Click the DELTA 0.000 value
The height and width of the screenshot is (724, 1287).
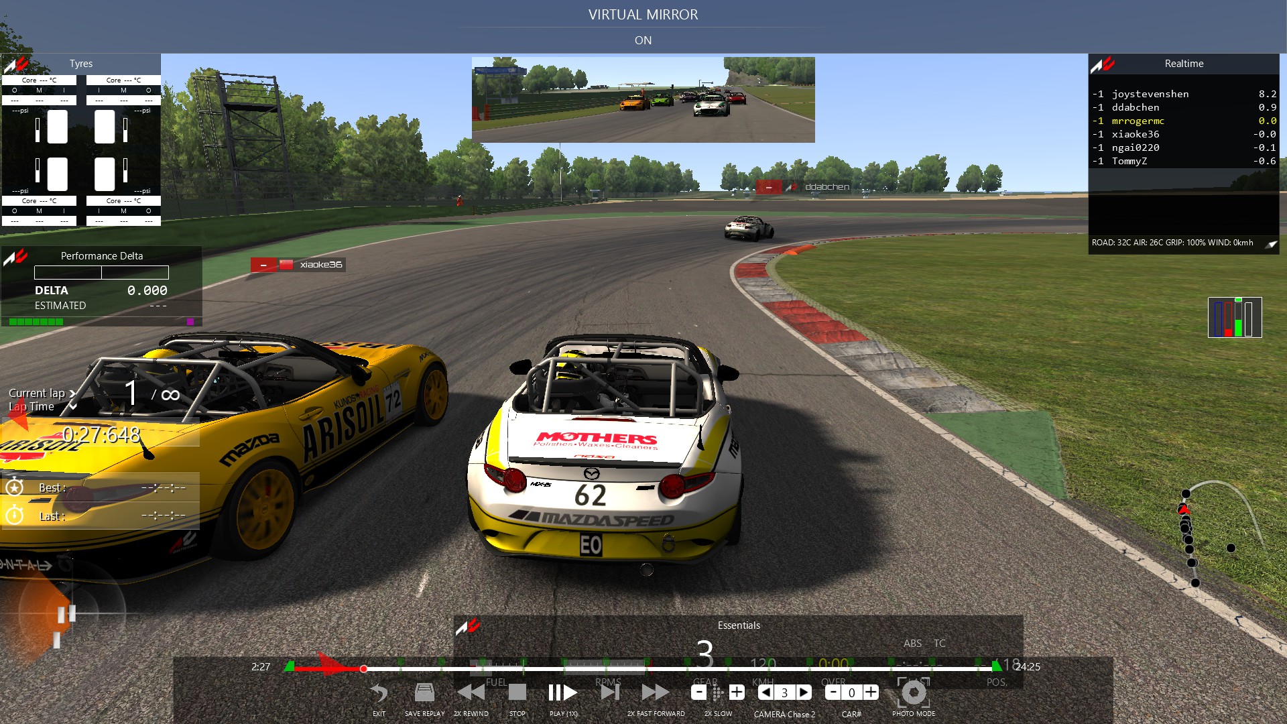point(147,290)
